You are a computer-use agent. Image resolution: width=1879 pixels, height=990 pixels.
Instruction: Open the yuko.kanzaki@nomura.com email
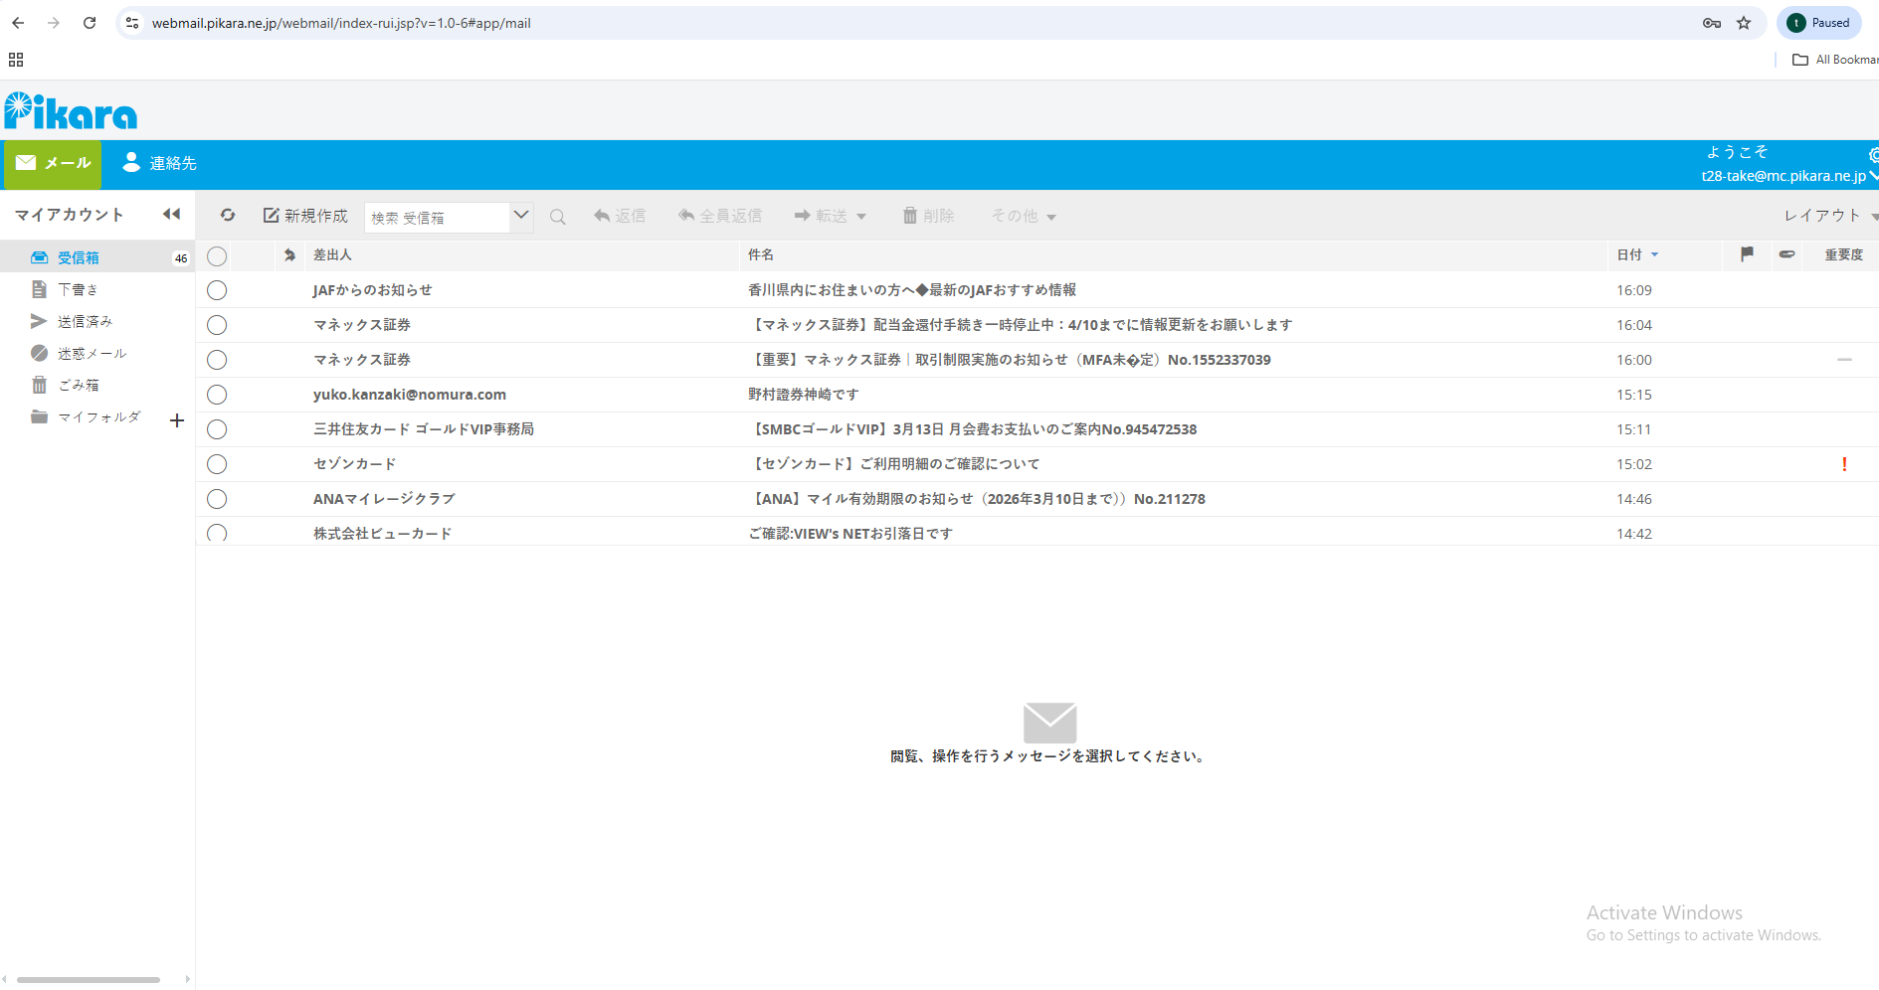[x=1037, y=395]
